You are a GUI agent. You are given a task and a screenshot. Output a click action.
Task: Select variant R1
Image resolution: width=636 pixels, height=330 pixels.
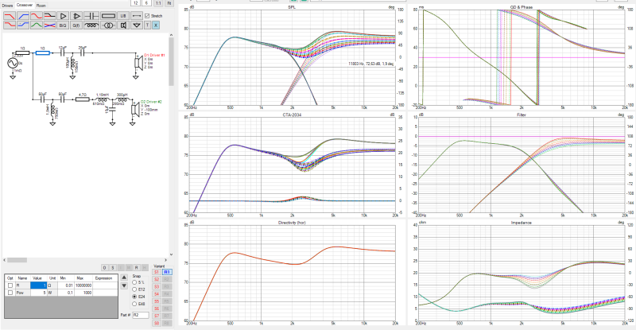167,272
